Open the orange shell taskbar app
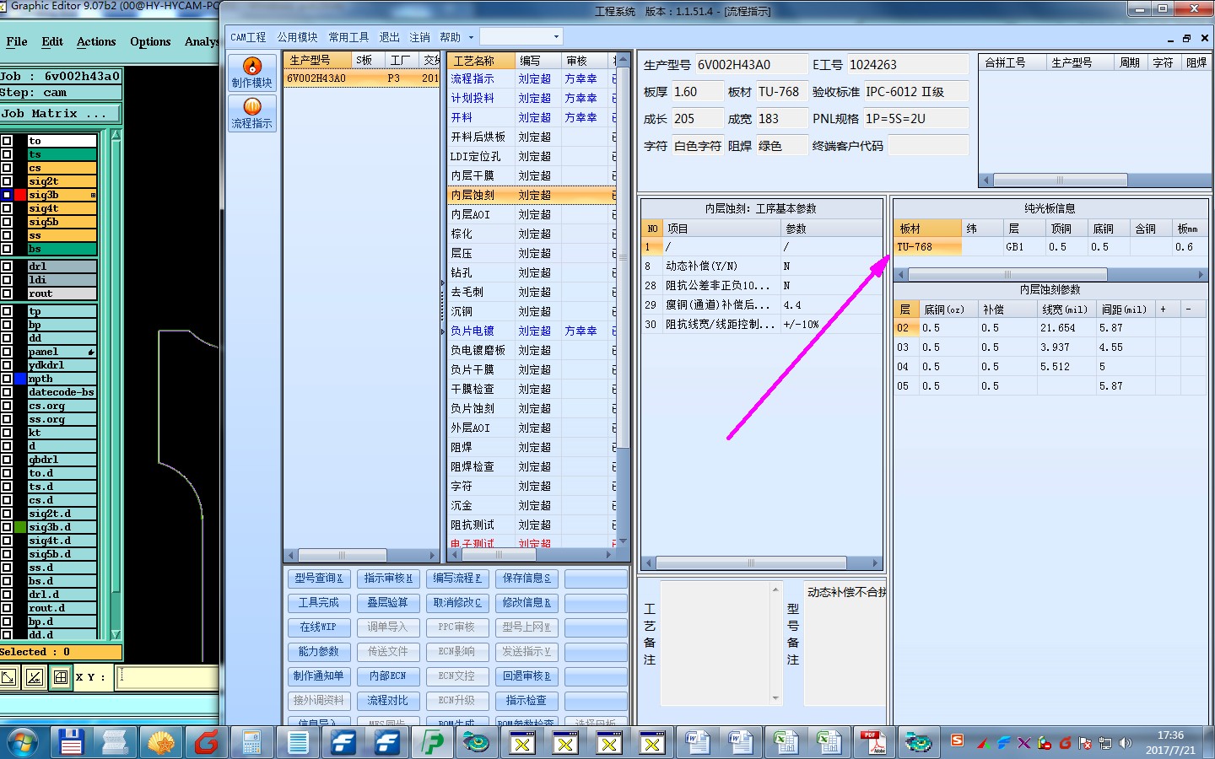The height and width of the screenshot is (759, 1215). pyautogui.click(x=160, y=743)
